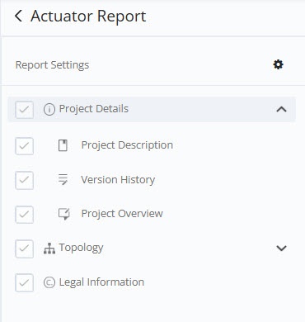
Task: Click the Project Overview comment icon
Action: pyautogui.click(x=64, y=214)
